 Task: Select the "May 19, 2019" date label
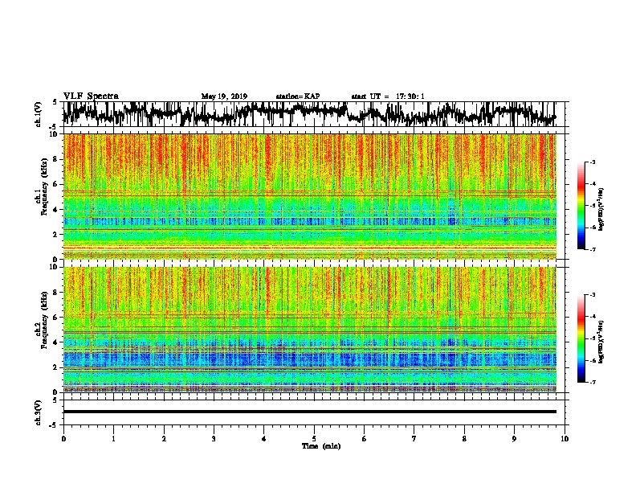pyautogui.click(x=224, y=96)
